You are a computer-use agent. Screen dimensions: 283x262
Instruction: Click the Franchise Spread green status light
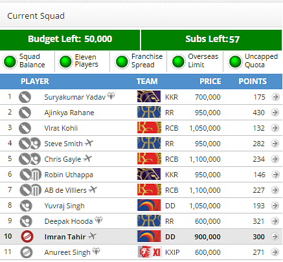[122, 61]
